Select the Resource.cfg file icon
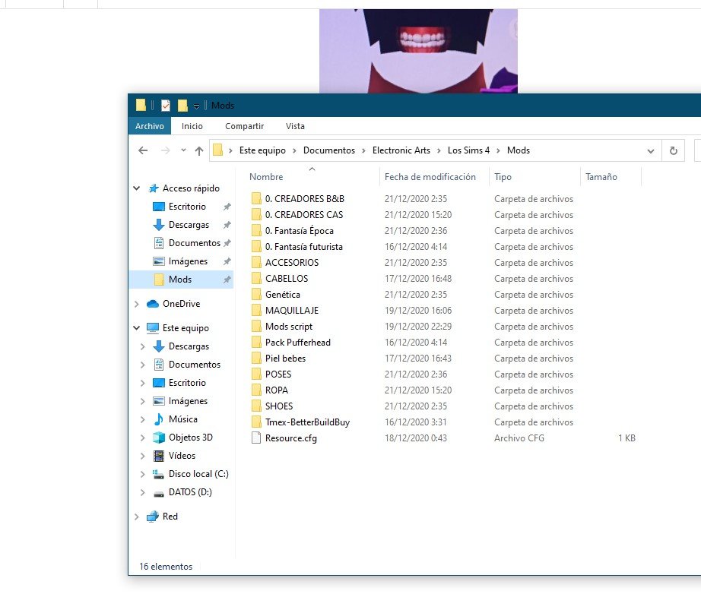This screenshot has height=594, width=701. click(x=256, y=438)
